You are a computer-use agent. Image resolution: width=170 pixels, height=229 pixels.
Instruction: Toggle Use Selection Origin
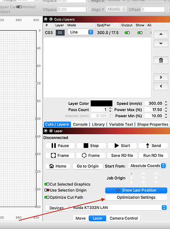click(47, 190)
